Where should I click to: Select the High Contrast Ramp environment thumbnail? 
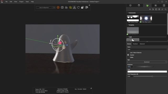[x=133, y=18]
